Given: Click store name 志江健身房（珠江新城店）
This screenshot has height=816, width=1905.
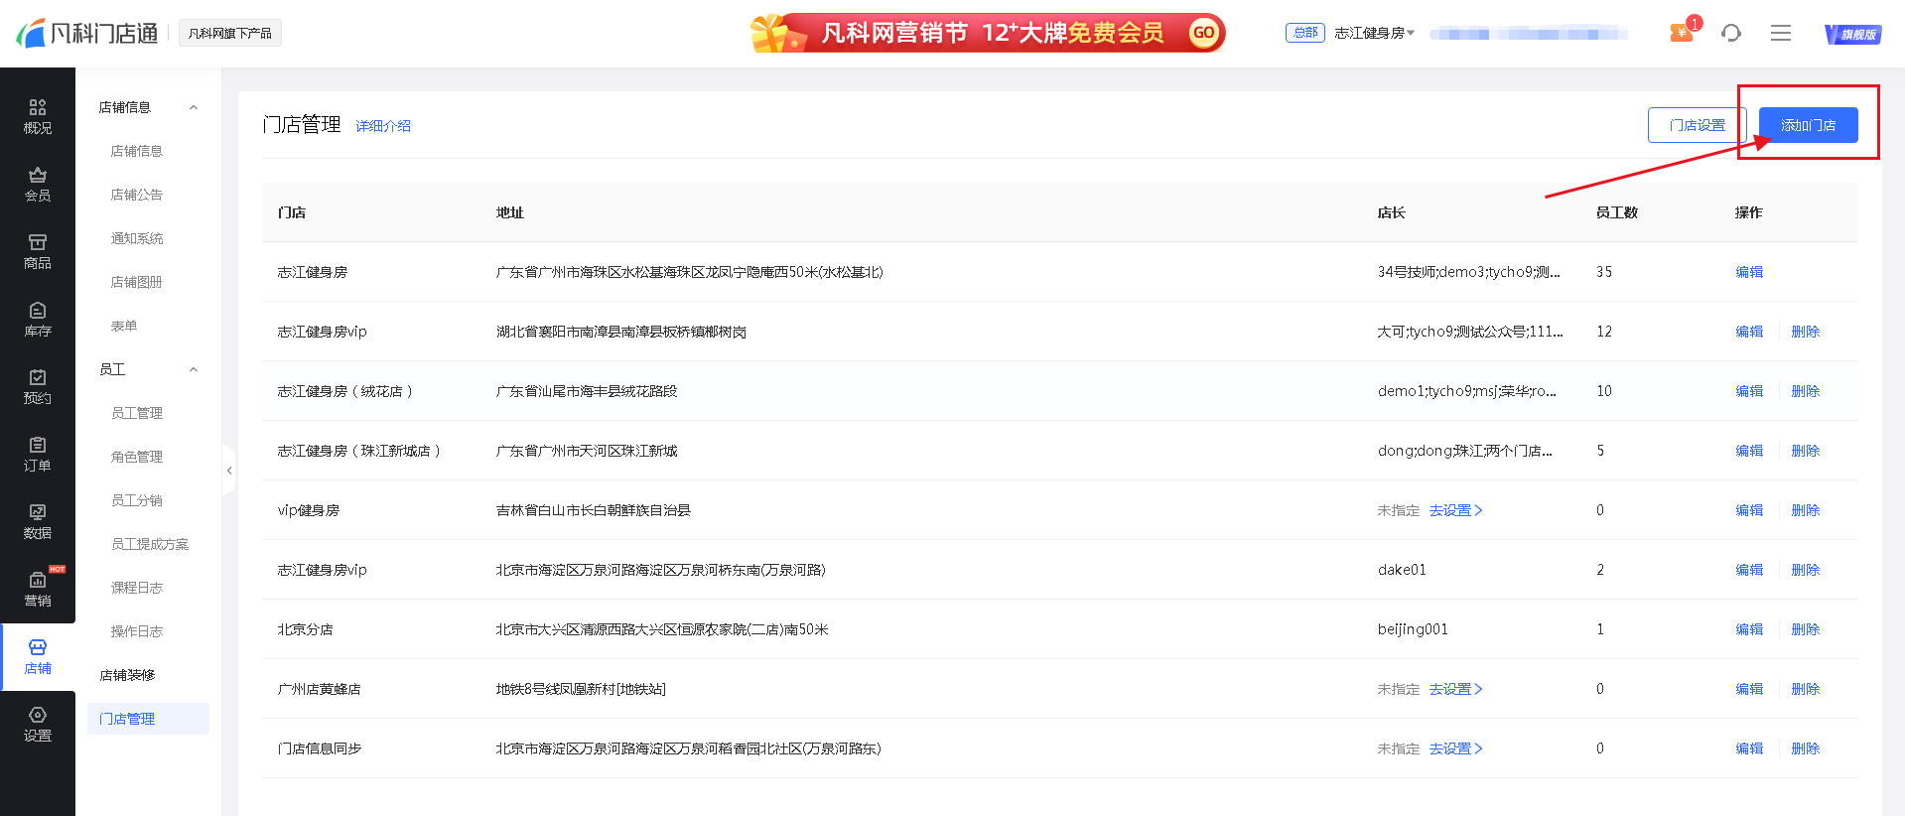Looking at the screenshot, I should pos(359,451).
